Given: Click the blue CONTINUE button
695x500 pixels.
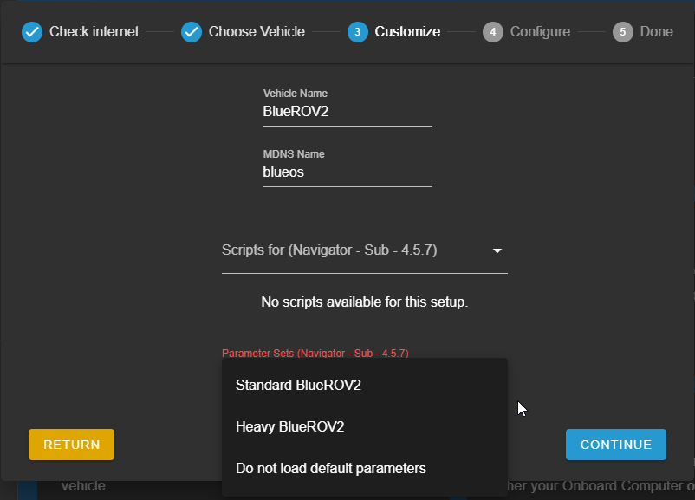Looking at the screenshot, I should click(615, 445).
